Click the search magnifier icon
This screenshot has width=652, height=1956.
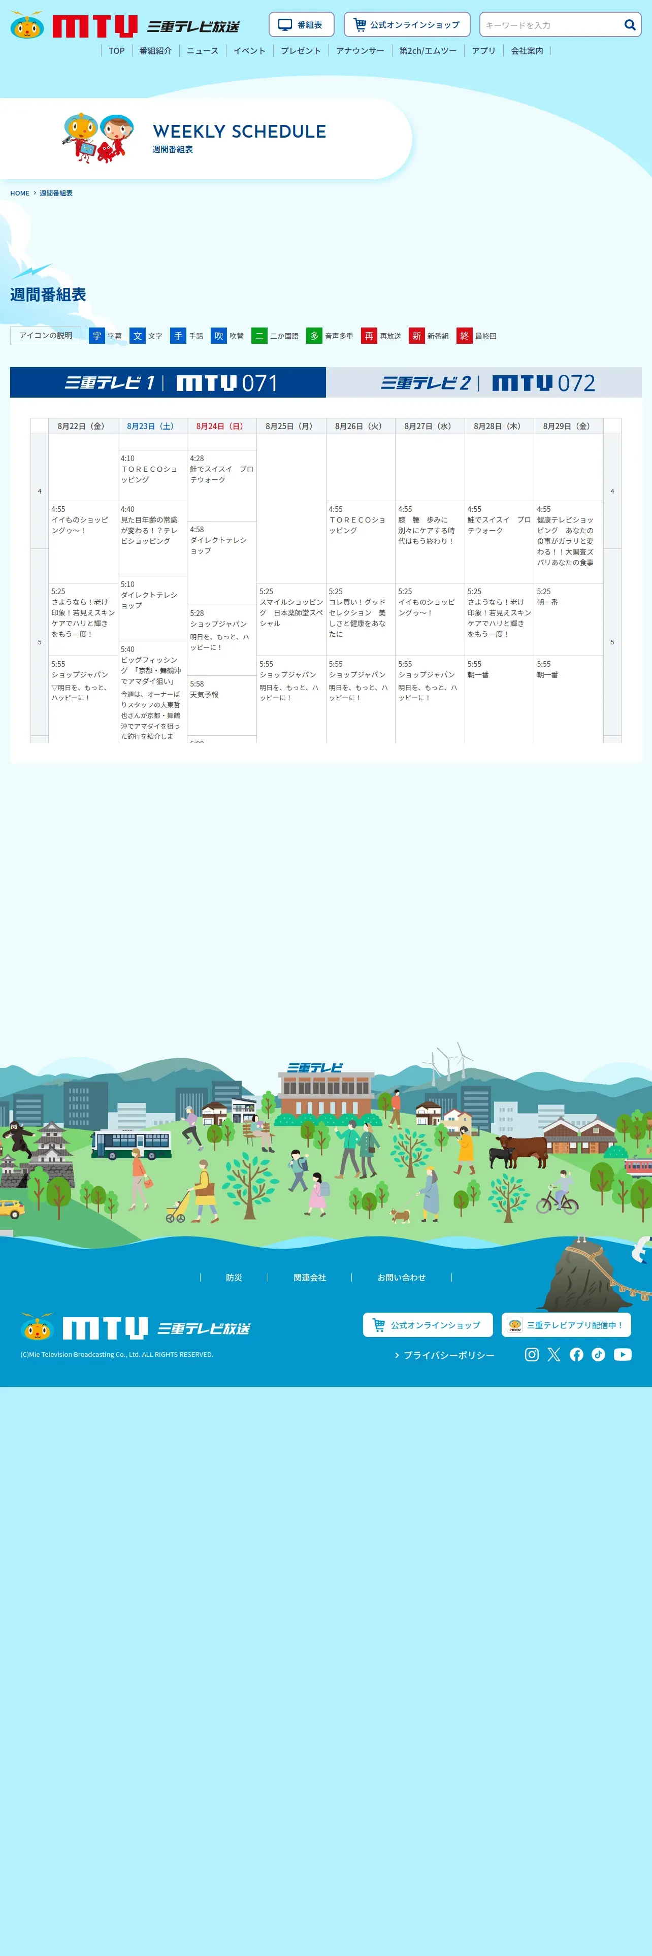pos(629,25)
